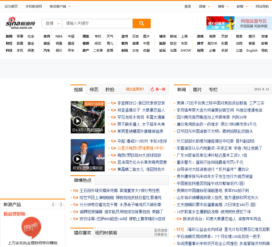This screenshot has width=272, height=247.
Task: Open 网站导航 link
Action: pos(262,7)
